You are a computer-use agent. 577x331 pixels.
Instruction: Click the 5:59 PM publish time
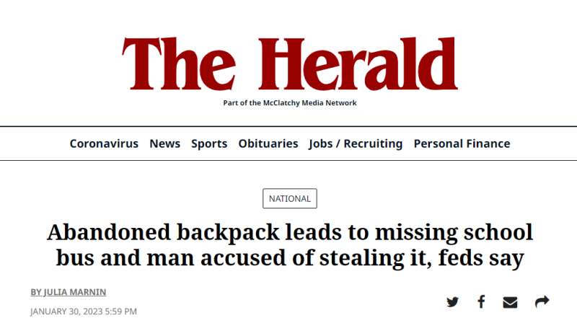(x=120, y=312)
